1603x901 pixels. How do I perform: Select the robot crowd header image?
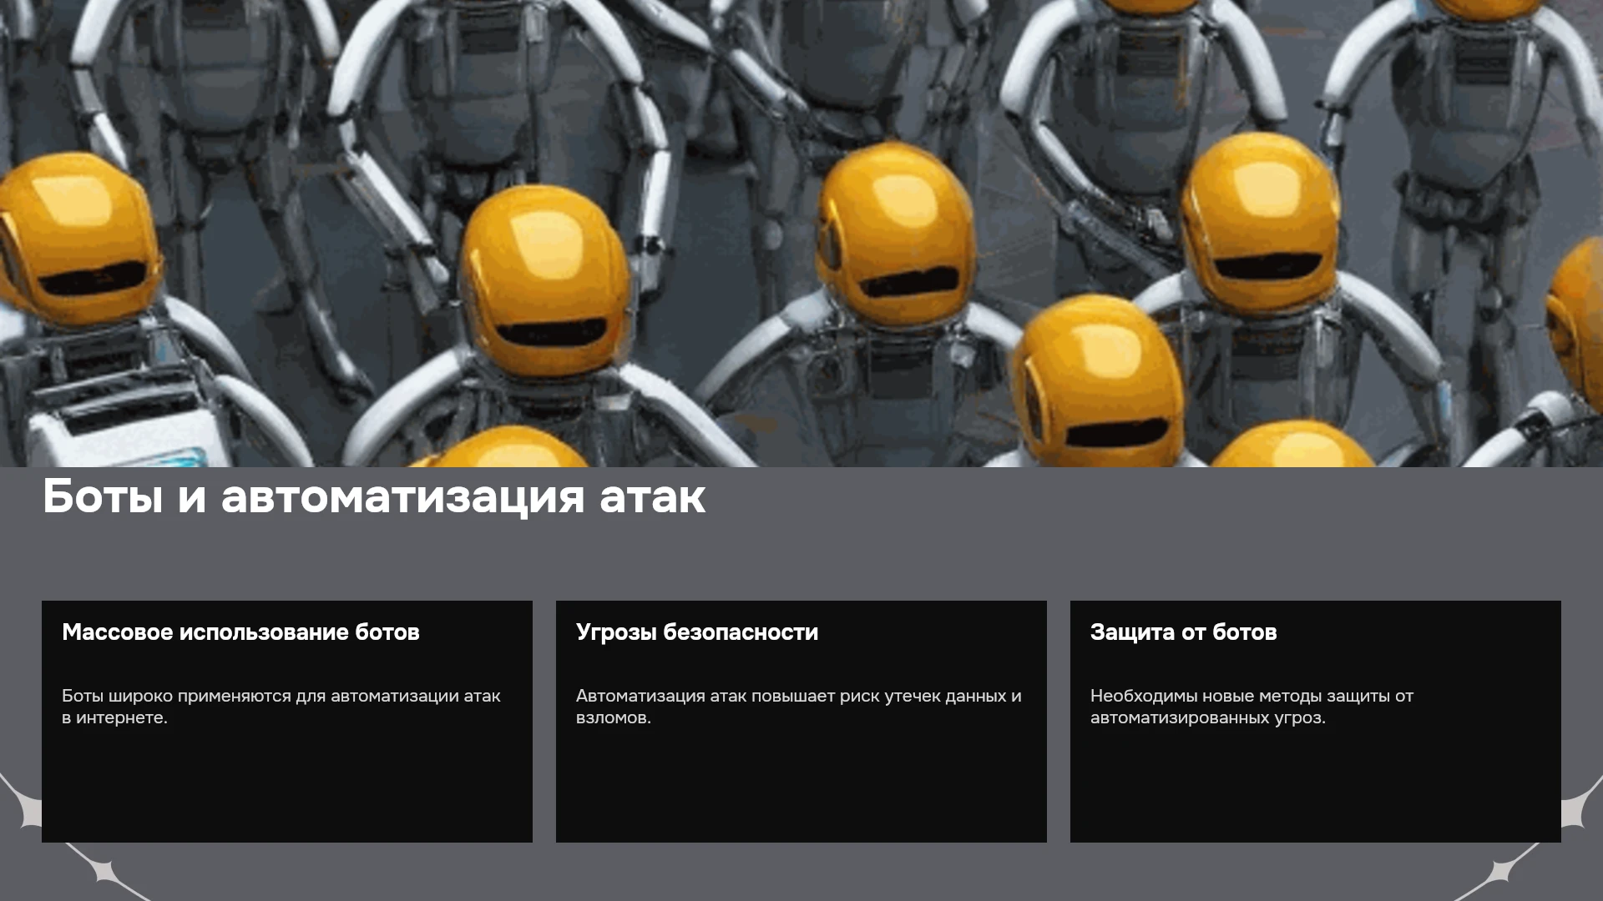click(x=801, y=234)
